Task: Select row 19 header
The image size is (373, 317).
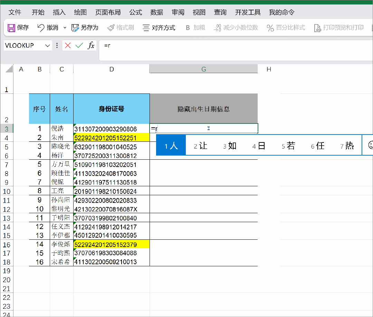Action: 7,271
